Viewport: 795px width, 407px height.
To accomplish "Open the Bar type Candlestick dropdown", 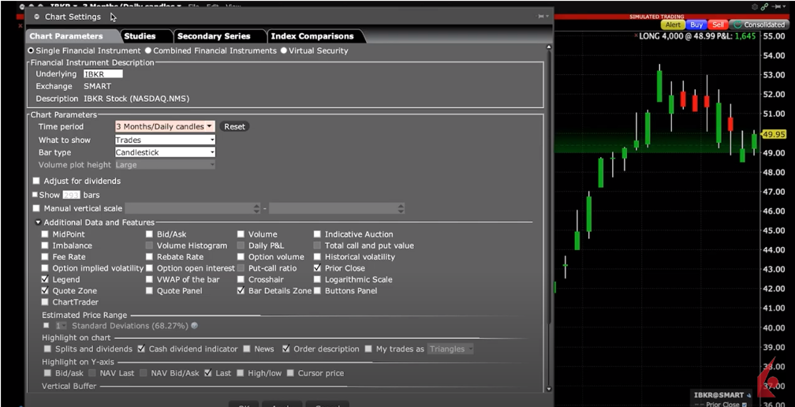I will 165,152.
